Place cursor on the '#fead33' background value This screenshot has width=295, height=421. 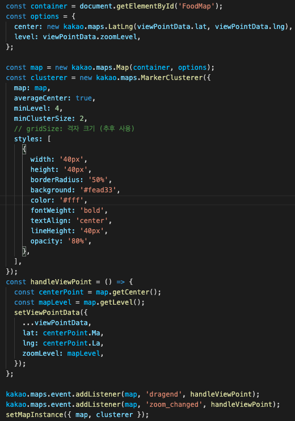[x=98, y=190]
